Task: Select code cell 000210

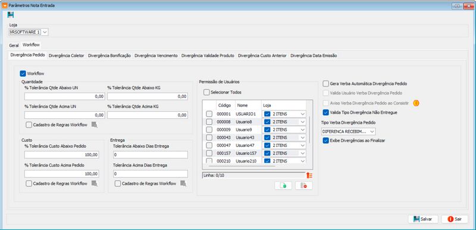Action: point(224,161)
